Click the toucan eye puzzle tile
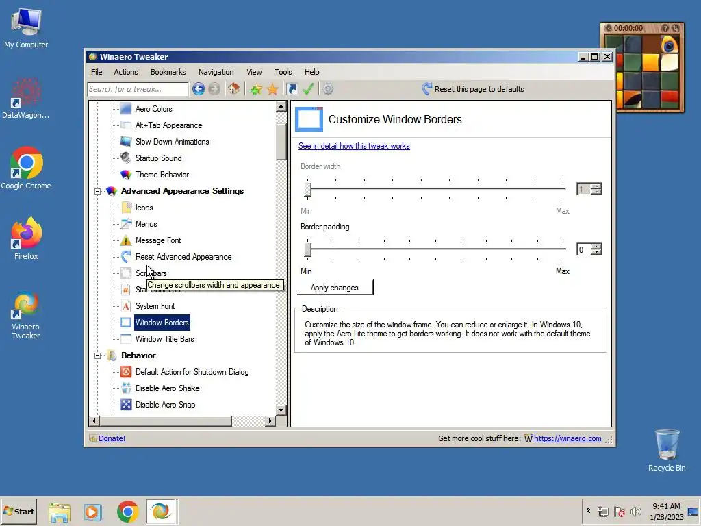The height and width of the screenshot is (526, 701). [x=670, y=45]
